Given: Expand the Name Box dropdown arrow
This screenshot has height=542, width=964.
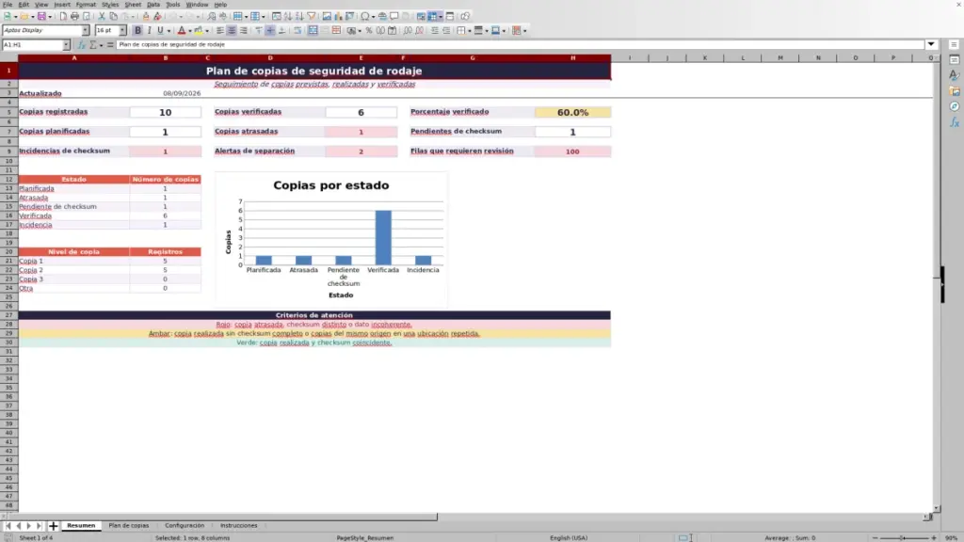Looking at the screenshot, I should [66, 45].
